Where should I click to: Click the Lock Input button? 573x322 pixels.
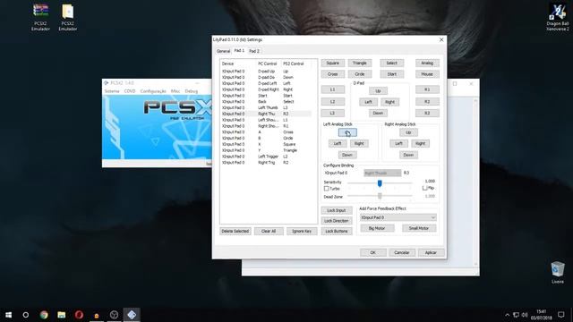click(337, 211)
